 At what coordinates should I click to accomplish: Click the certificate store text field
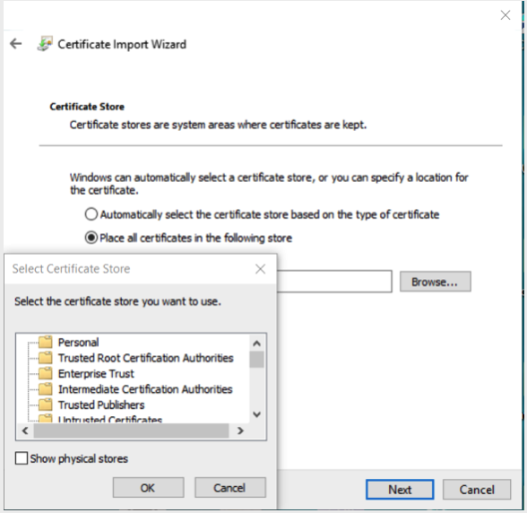click(x=334, y=282)
